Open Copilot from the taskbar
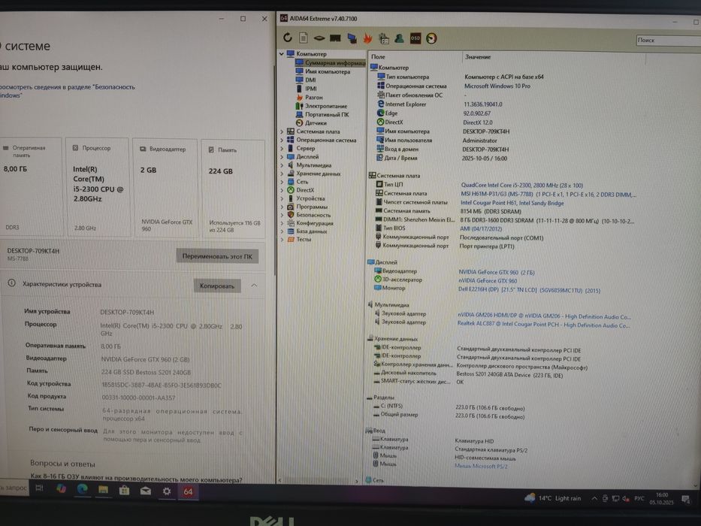The image size is (701, 526). [x=62, y=489]
